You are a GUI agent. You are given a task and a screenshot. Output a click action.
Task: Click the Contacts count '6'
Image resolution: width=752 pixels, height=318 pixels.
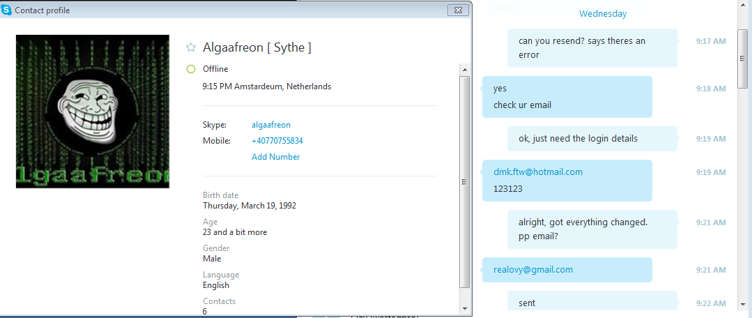(205, 311)
